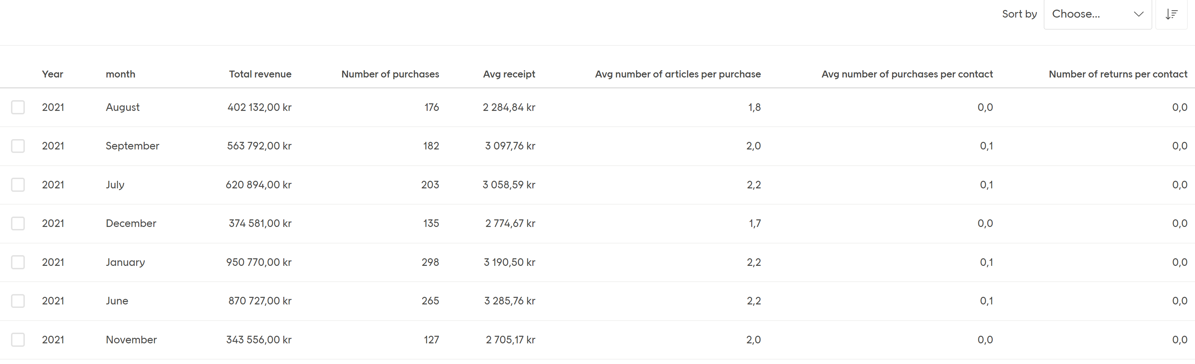This screenshot has width=1195, height=364.
Task: Expand the Choose... chevron arrow
Action: point(1139,14)
